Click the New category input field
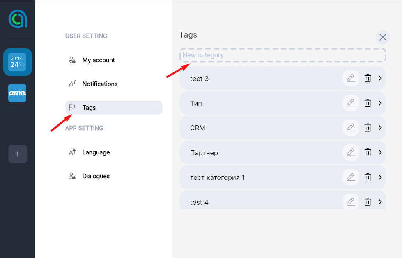Image resolution: width=402 pixels, height=258 pixels. pos(283,55)
